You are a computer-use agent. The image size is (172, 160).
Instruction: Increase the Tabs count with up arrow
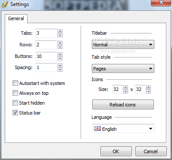click(60, 31)
